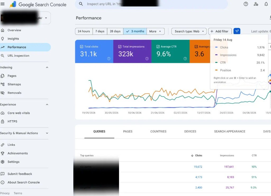This screenshot has height=196, width=271.
Task: Click the Overview home icon
Action: click(x=3, y=30)
